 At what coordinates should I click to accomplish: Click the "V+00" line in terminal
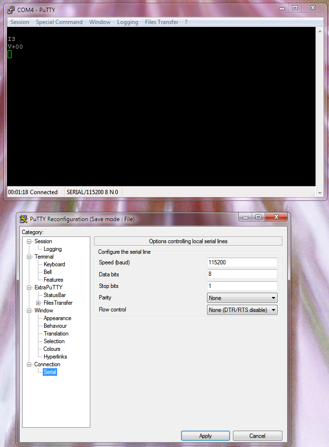click(x=15, y=47)
